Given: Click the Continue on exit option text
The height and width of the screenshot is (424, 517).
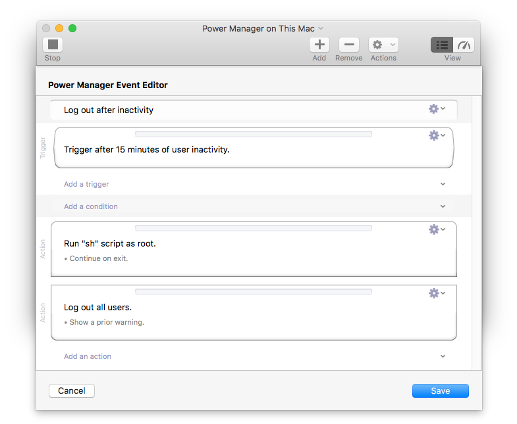Looking at the screenshot, I should pyautogui.click(x=96, y=258).
